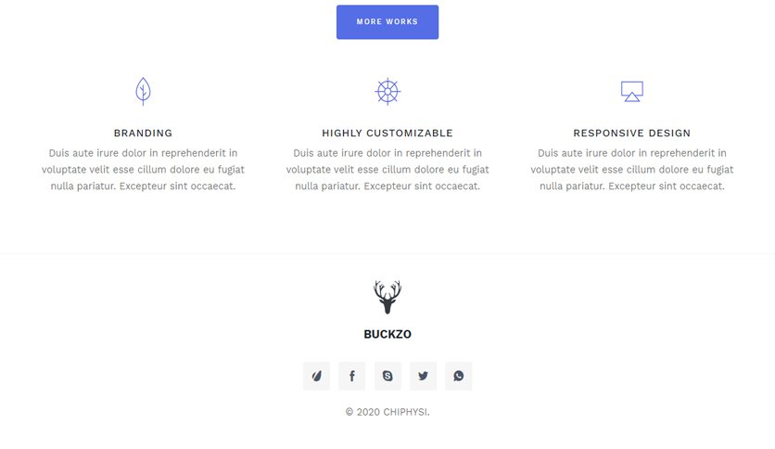Open the Skype social icon

(387, 376)
